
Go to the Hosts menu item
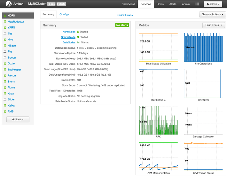point(160,4)
